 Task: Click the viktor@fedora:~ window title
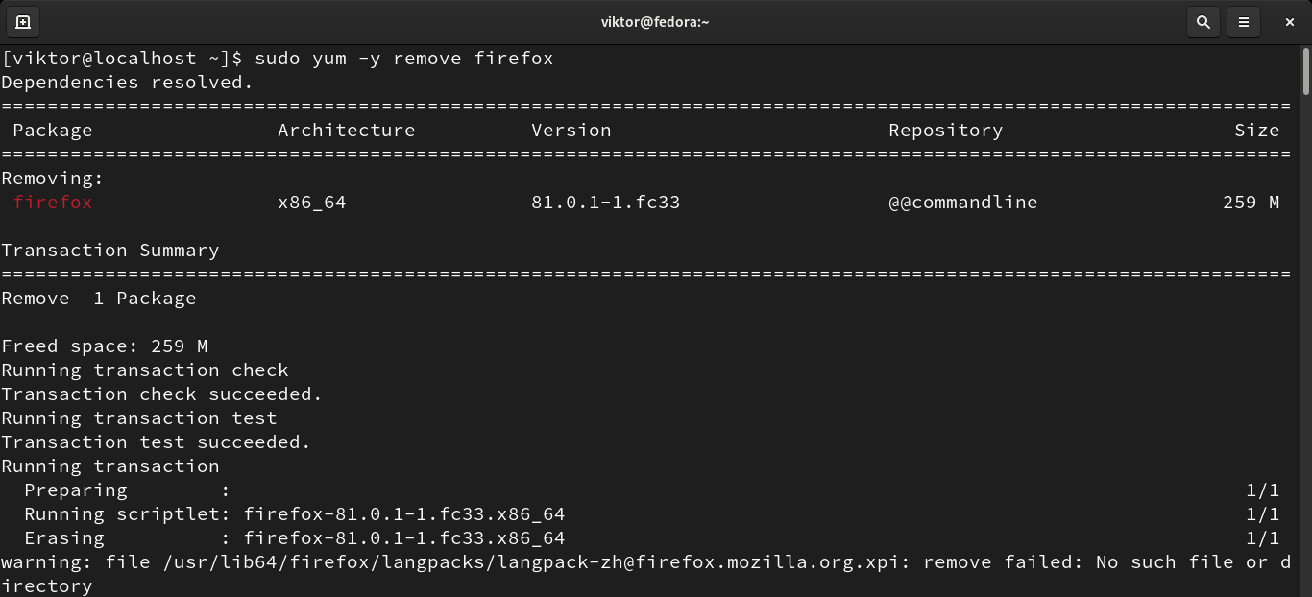click(x=655, y=21)
